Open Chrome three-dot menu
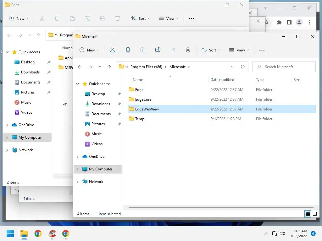The width and height of the screenshot is (322, 241). (309, 22)
